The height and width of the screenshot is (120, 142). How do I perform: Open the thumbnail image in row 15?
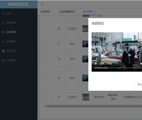85,78
